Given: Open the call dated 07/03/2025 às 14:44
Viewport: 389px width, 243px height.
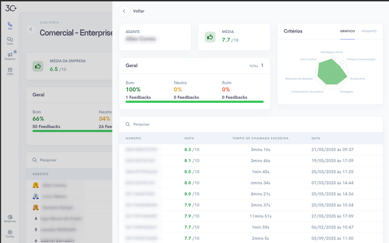Looking at the screenshot, I should (251, 183).
